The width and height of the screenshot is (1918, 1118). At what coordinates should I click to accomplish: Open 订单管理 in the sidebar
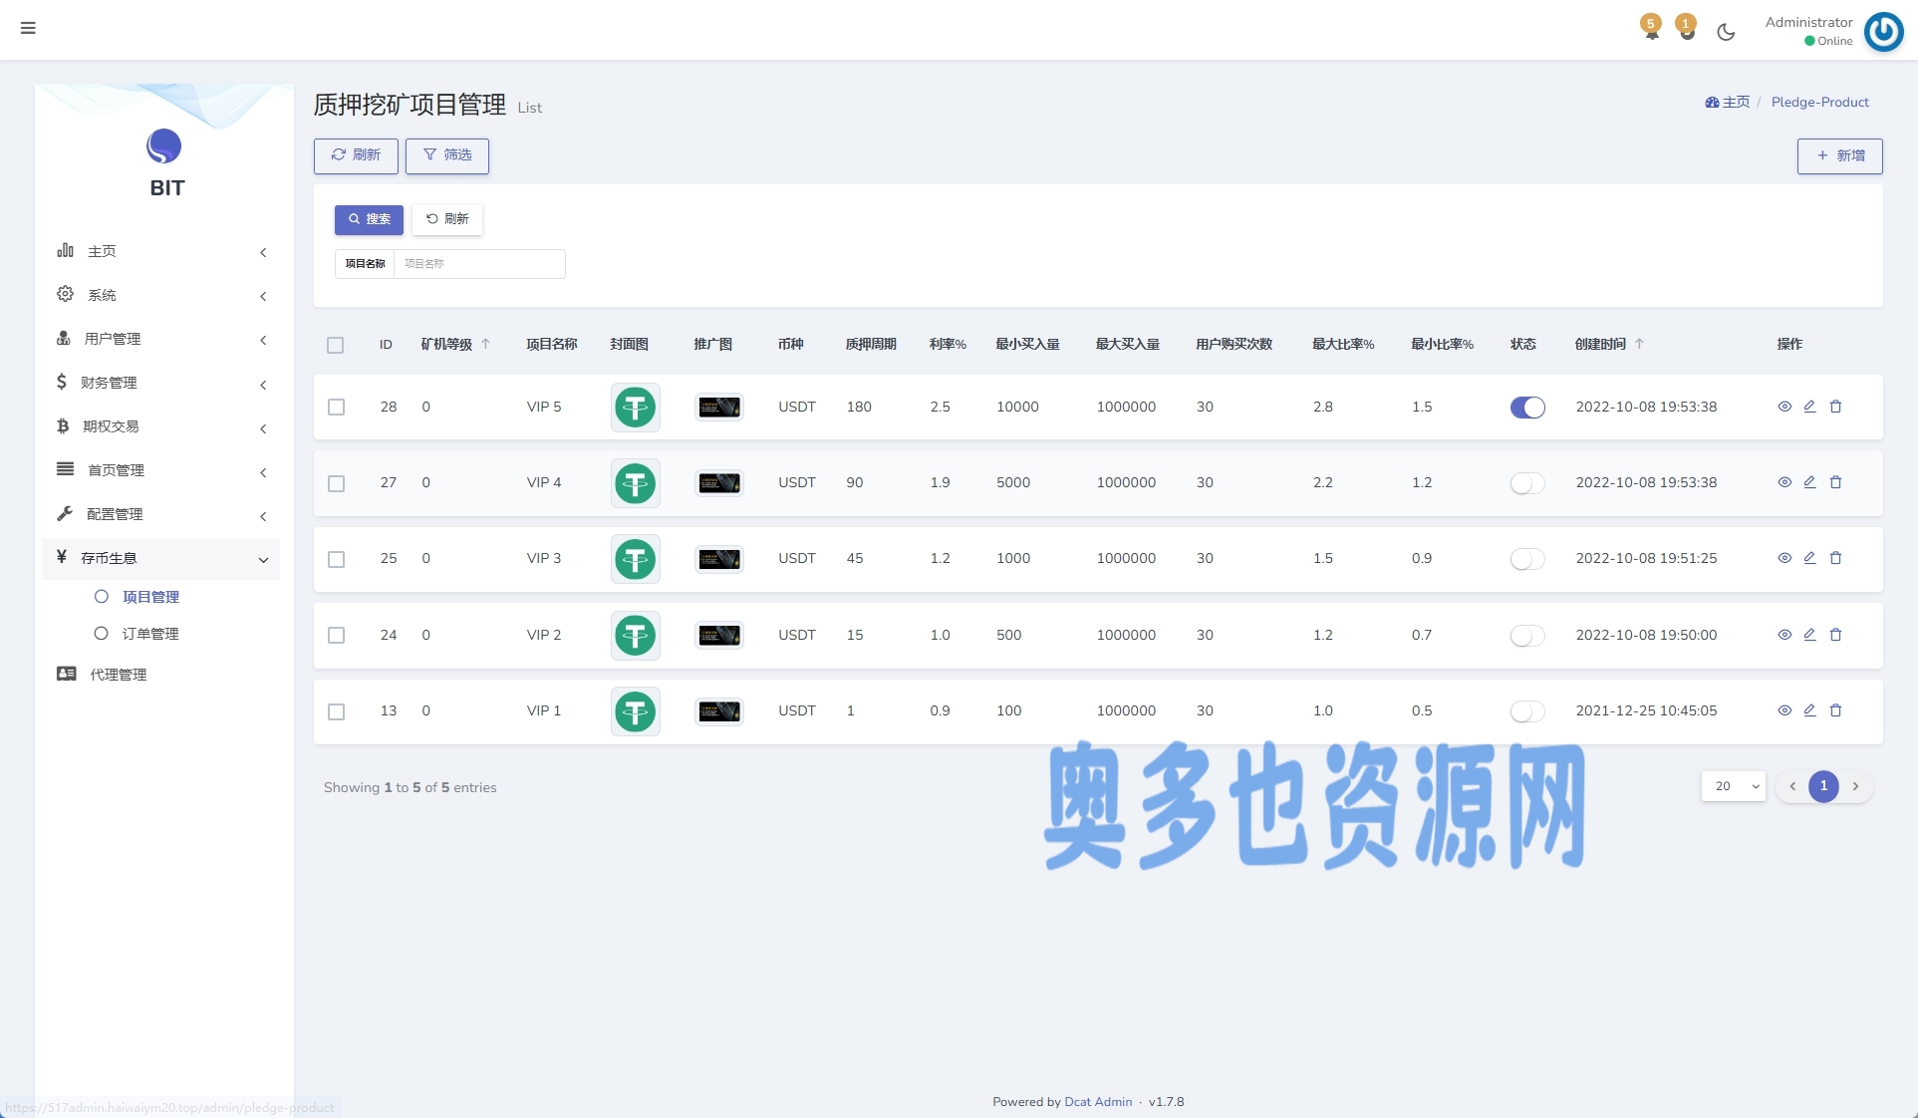click(149, 634)
